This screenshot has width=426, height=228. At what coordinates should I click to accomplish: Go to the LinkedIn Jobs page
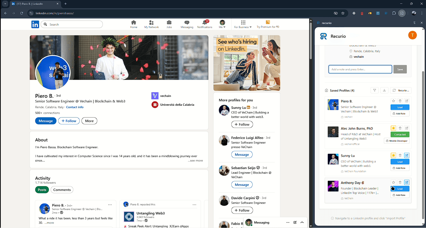tap(169, 24)
